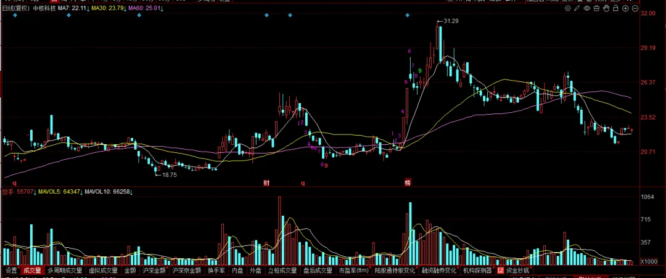Zoom in with the plus circle icon
The height and width of the screenshot is (278, 666).
625,8
